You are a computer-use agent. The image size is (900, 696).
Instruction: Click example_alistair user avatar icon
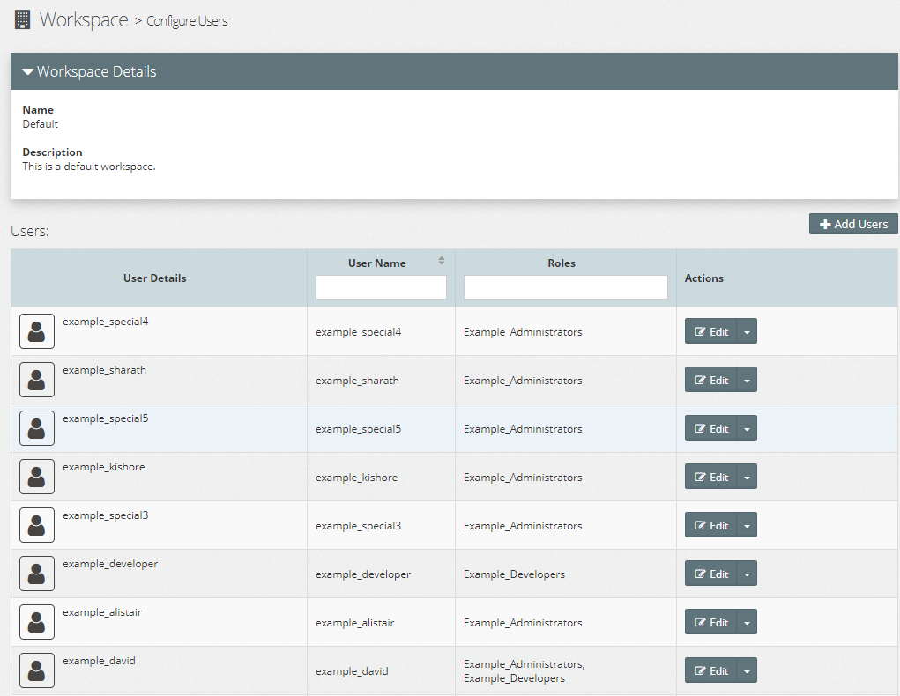(x=37, y=622)
